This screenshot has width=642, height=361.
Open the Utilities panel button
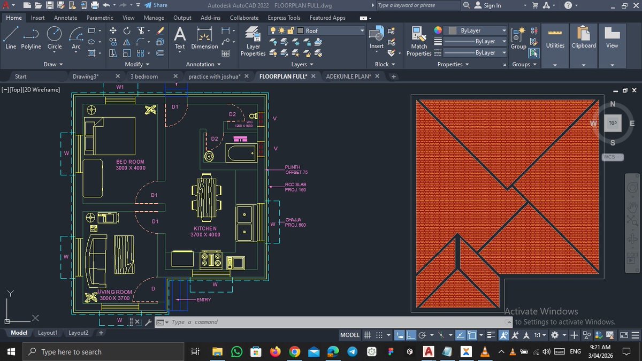point(555,45)
